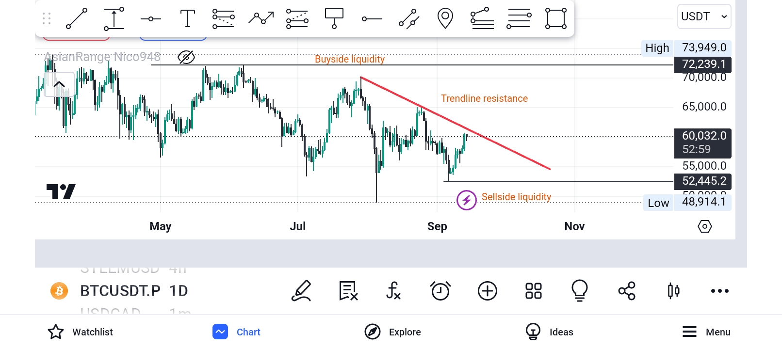
Task: Open the Explore tab
Action: 393,332
